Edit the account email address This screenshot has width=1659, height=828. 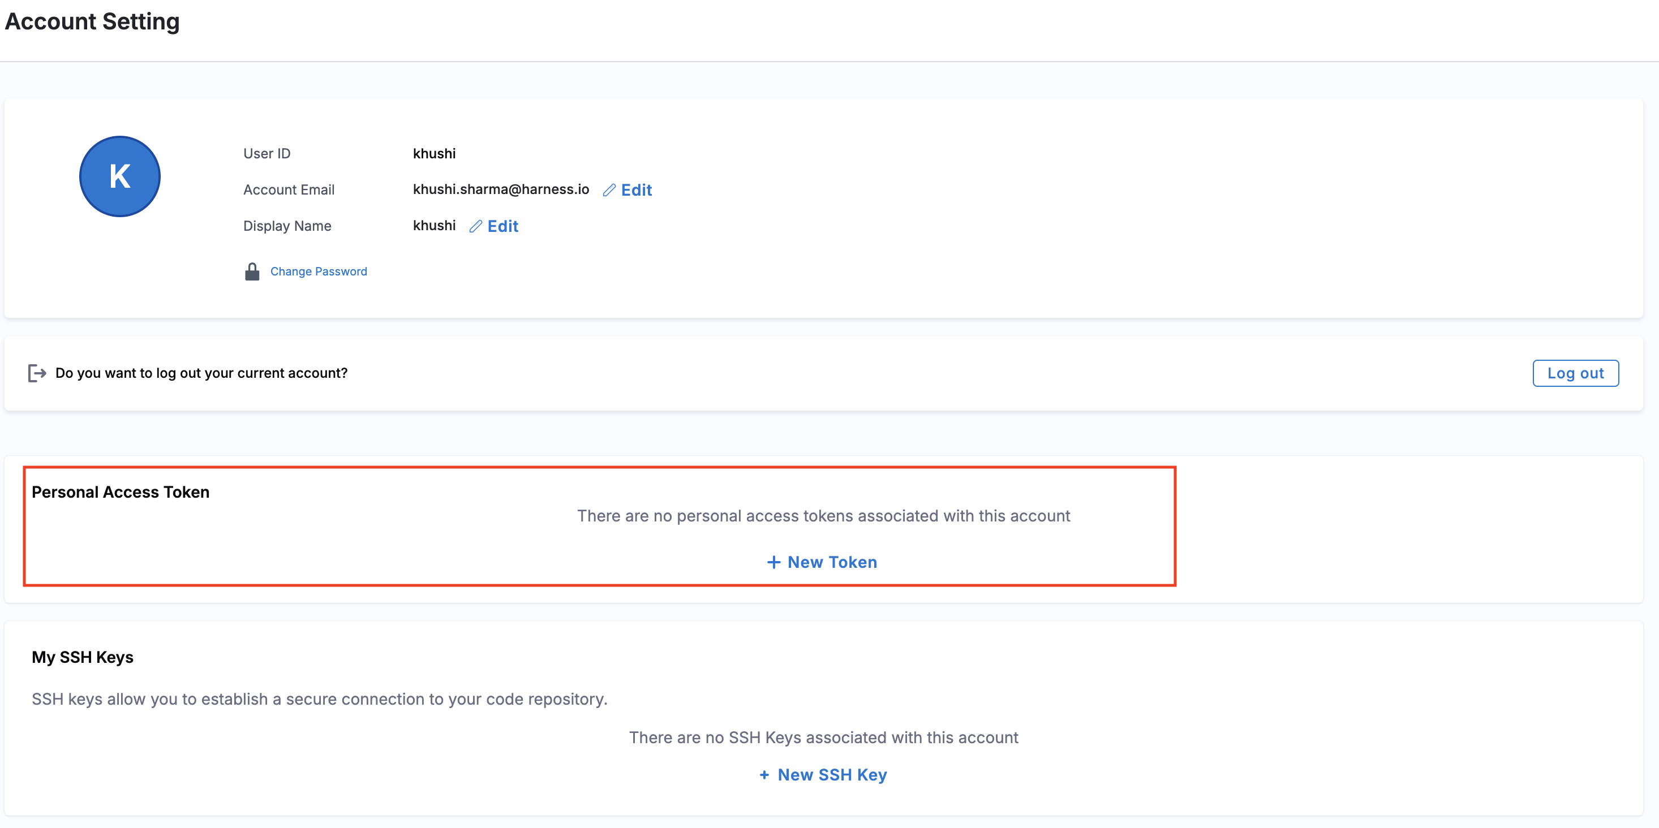point(637,190)
